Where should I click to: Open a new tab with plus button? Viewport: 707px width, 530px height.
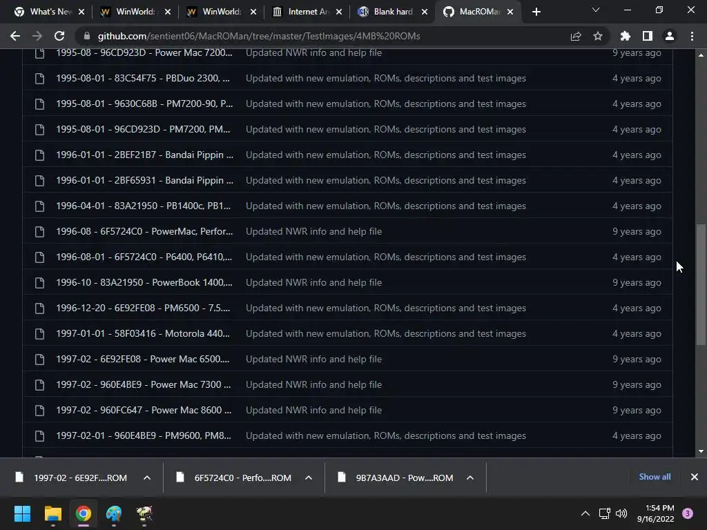point(536,12)
